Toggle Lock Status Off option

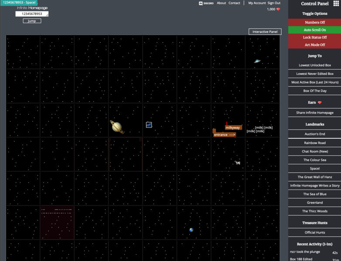click(x=314, y=37)
